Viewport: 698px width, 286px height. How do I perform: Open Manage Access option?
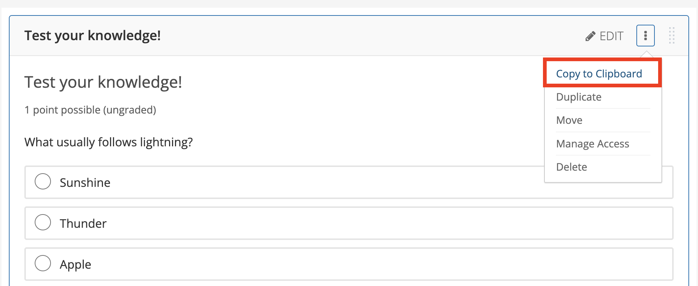point(592,144)
